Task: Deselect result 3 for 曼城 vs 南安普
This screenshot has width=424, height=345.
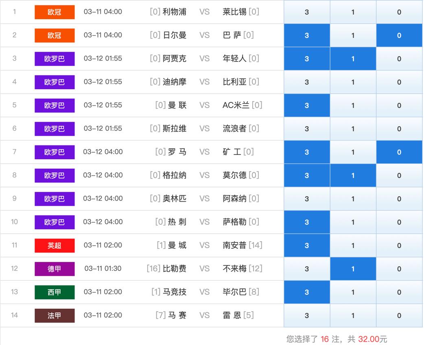Action: pyautogui.click(x=307, y=246)
